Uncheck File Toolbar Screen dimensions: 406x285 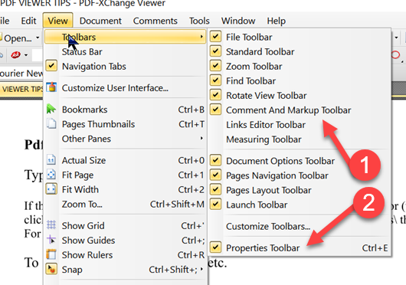(215, 37)
